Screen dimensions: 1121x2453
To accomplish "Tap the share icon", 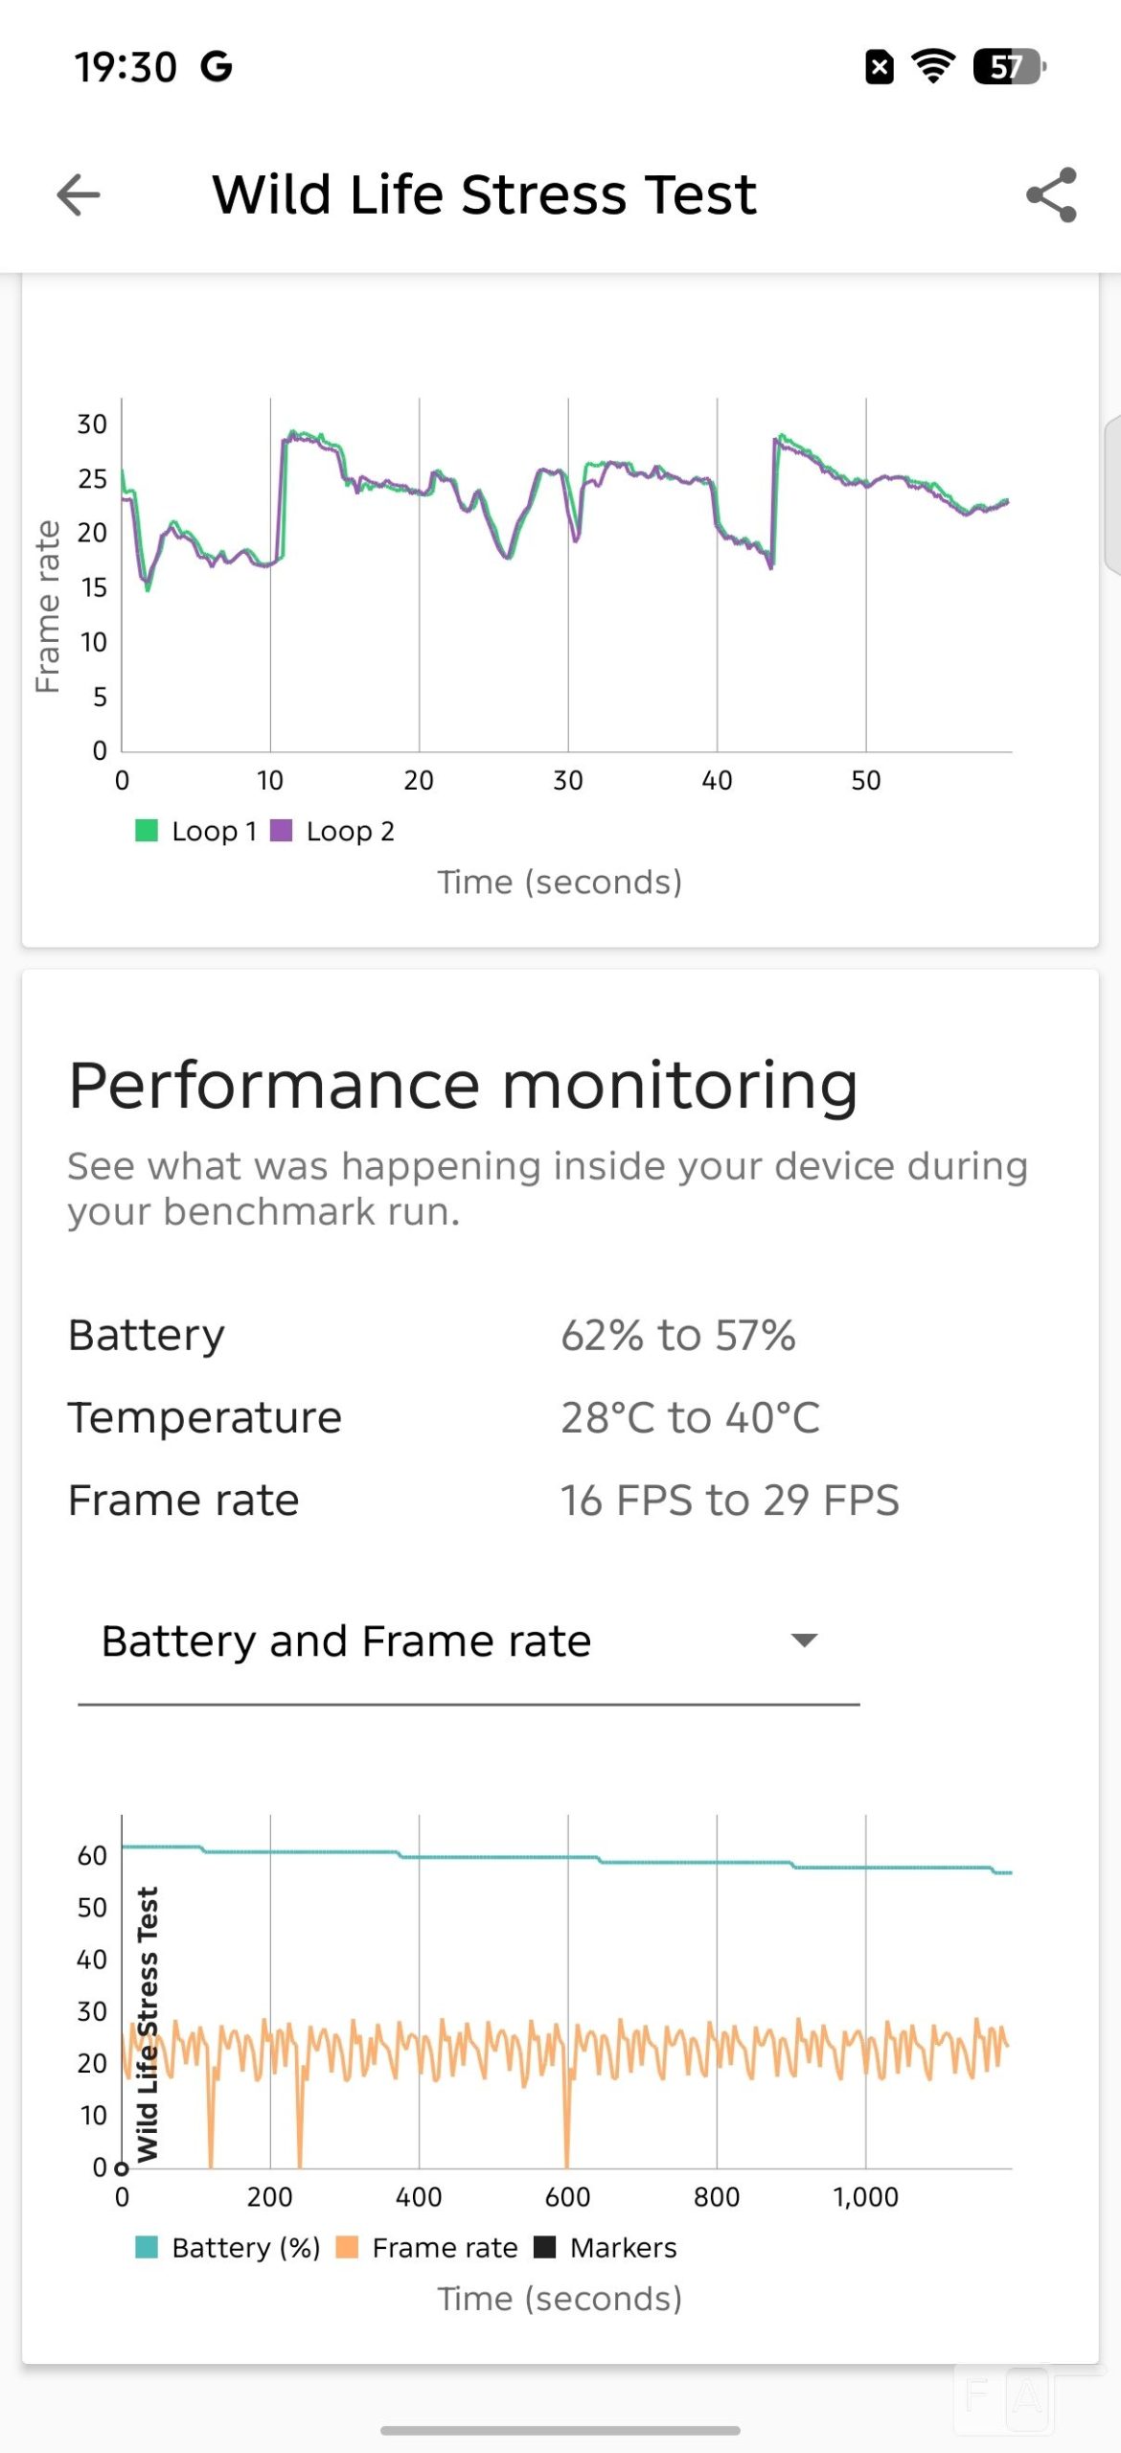I will point(1051,195).
